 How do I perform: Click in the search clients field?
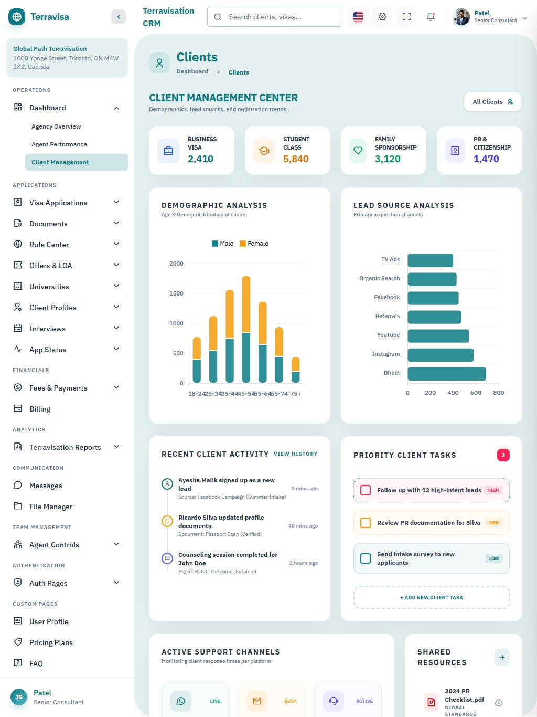pos(274,17)
